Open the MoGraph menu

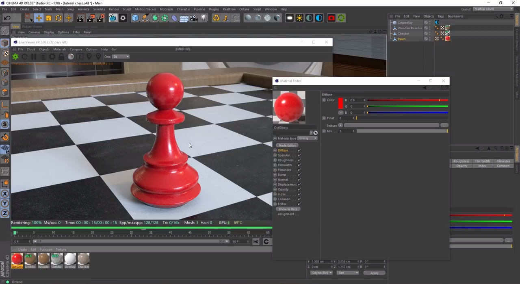coord(166,9)
